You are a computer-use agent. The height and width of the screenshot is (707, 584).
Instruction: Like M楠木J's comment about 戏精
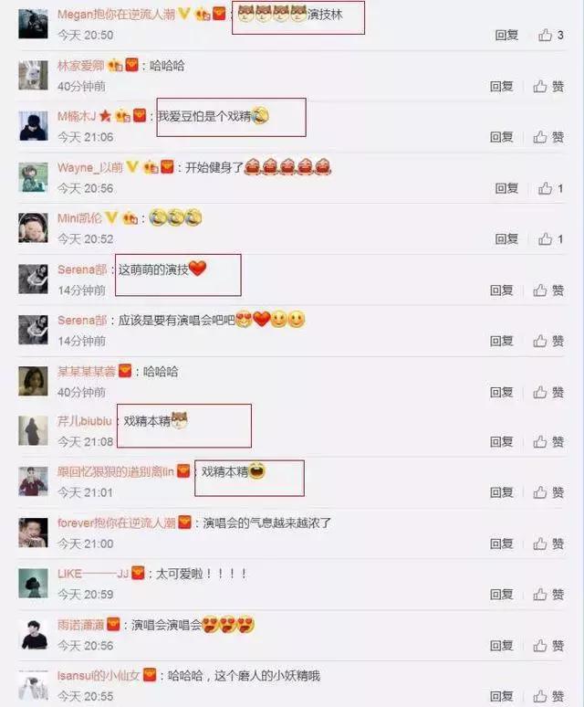click(540, 137)
